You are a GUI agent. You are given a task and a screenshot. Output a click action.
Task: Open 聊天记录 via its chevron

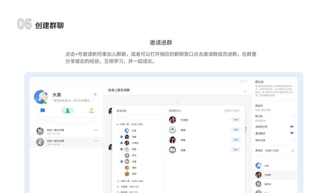[293, 141]
